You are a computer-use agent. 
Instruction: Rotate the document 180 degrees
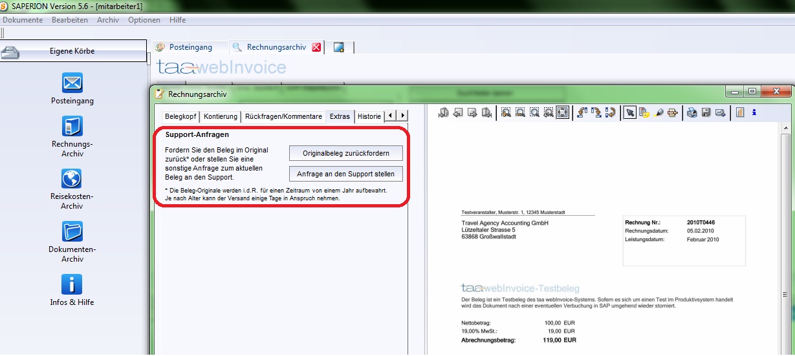(x=610, y=112)
